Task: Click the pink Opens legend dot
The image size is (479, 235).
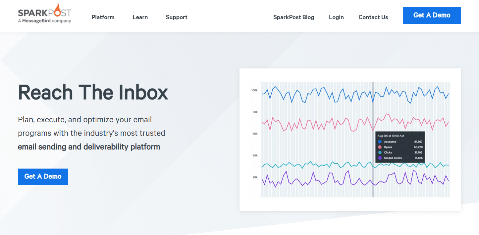Action: pos(380,147)
